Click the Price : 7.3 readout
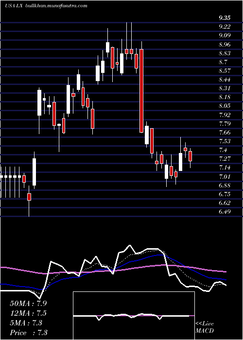Screen dimensions: 243x340 (29, 333)
